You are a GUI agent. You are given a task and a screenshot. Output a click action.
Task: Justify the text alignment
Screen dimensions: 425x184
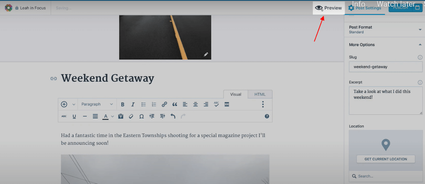(95, 116)
